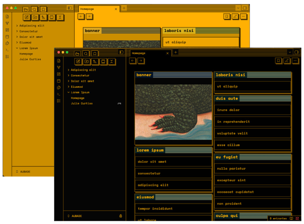Click templates icon in dark window ribbon
Viewport: 304px width, 224px height.
[x=59, y=101]
